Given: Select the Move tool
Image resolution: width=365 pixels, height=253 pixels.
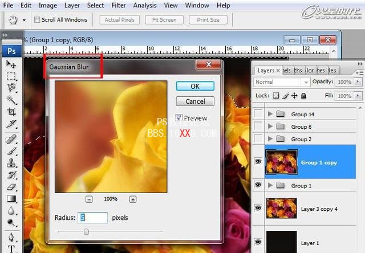Looking at the screenshot, I should coord(11,64).
